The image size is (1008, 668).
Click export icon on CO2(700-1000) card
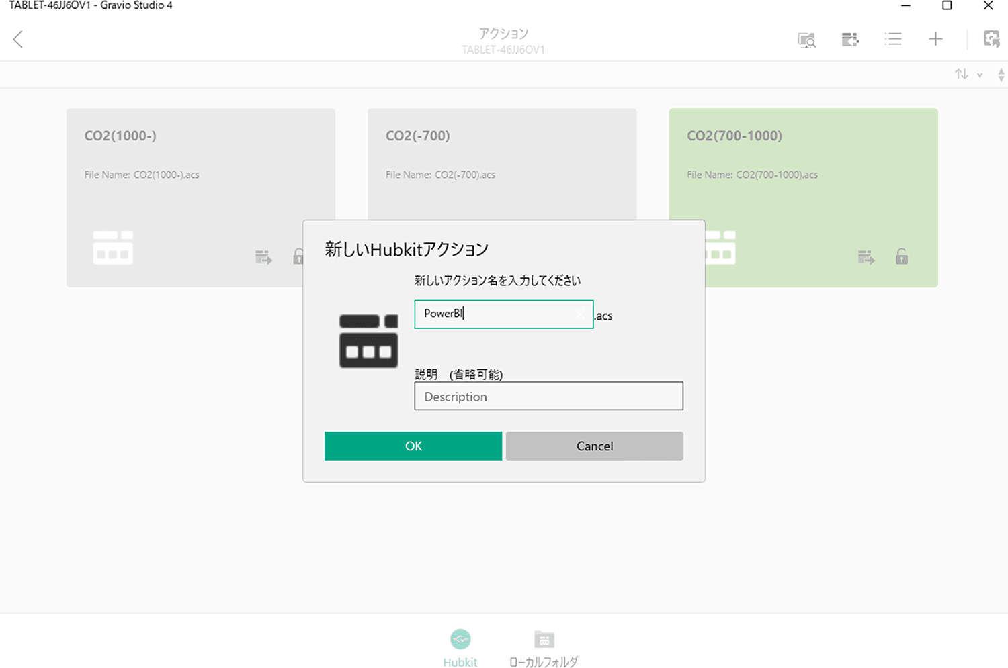pyautogui.click(x=866, y=257)
